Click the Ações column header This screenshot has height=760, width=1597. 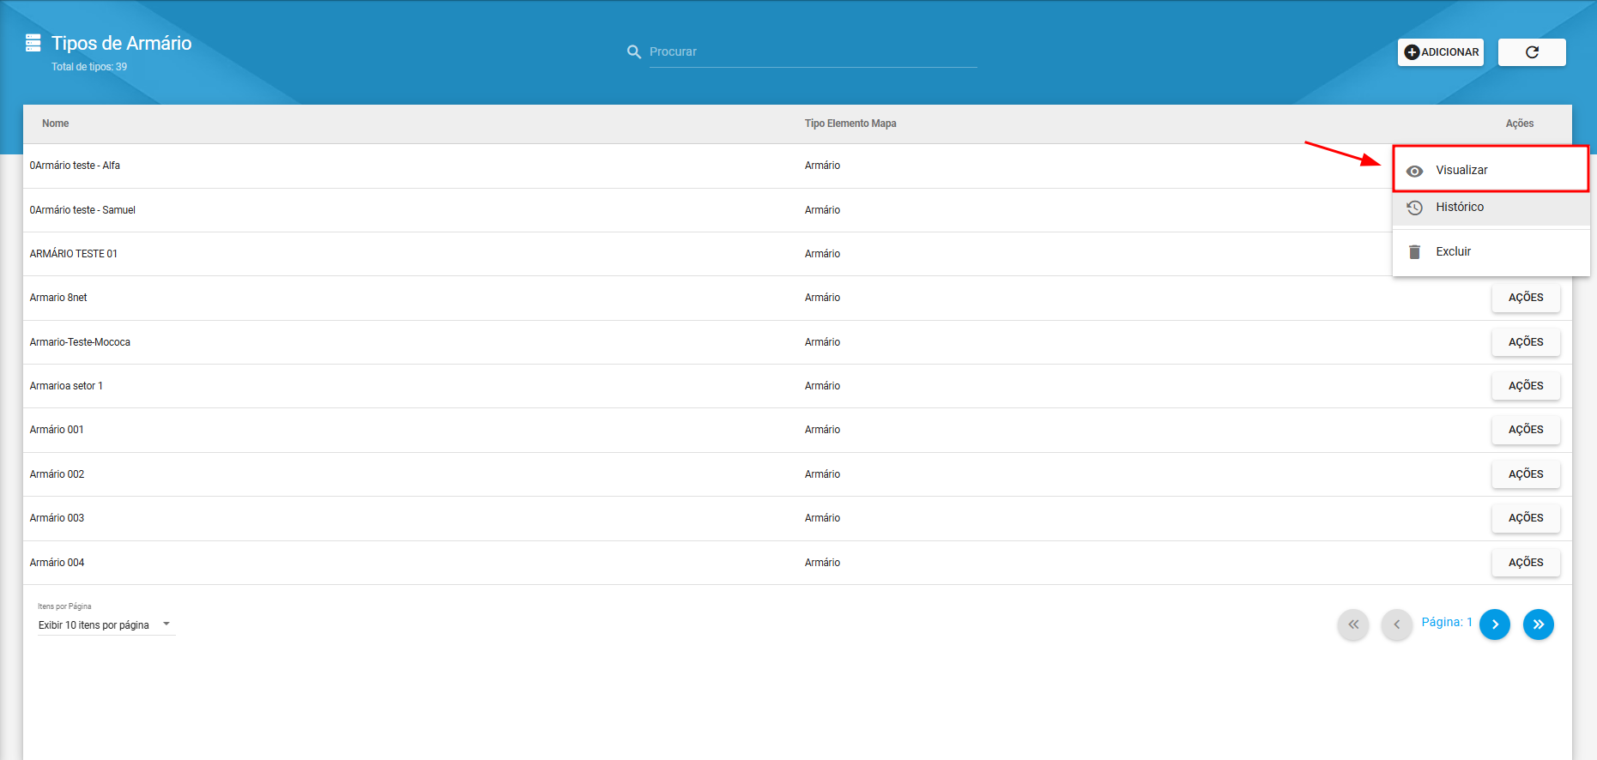tap(1520, 124)
